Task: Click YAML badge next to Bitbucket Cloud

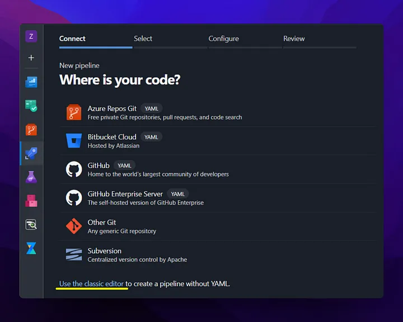Action: [x=151, y=137]
